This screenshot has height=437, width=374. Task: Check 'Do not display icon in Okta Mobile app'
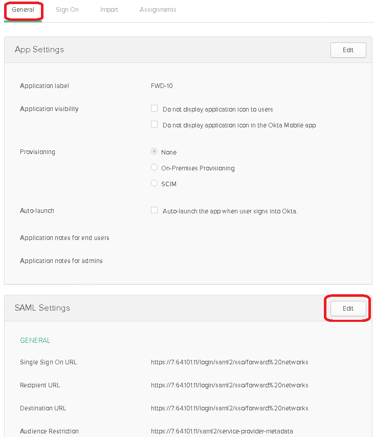point(154,124)
